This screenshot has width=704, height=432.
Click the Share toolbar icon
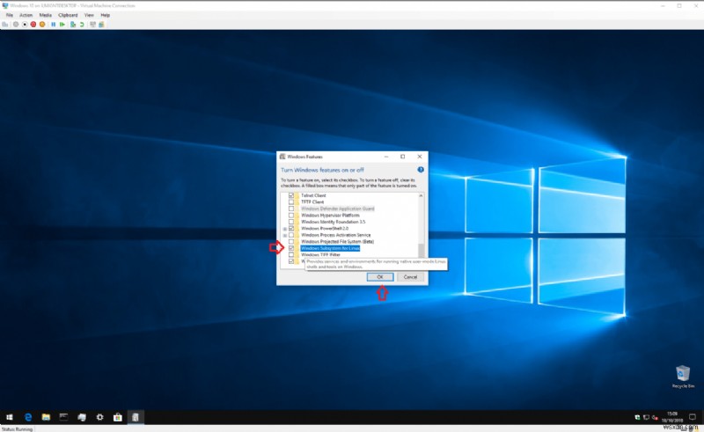point(101,25)
